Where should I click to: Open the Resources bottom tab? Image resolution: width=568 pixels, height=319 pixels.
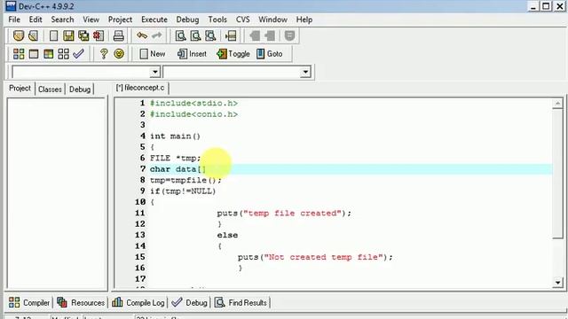81,302
